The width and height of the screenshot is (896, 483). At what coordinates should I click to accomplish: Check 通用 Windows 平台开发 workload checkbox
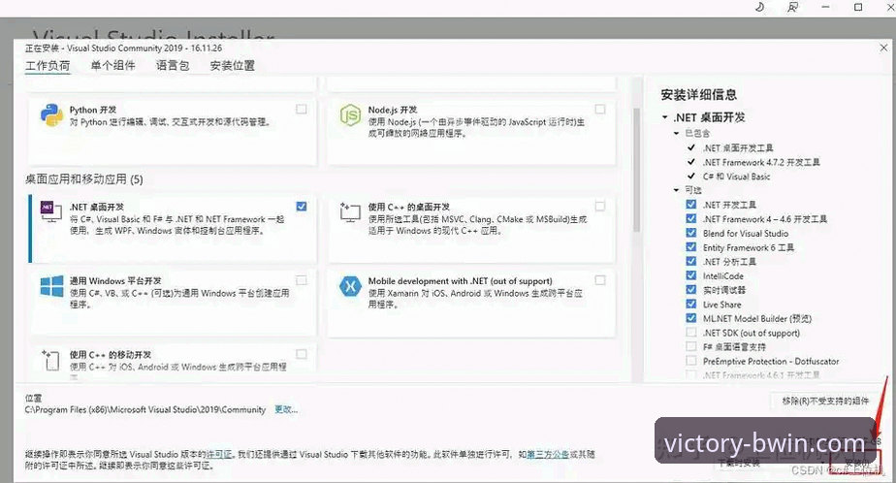pyautogui.click(x=302, y=280)
